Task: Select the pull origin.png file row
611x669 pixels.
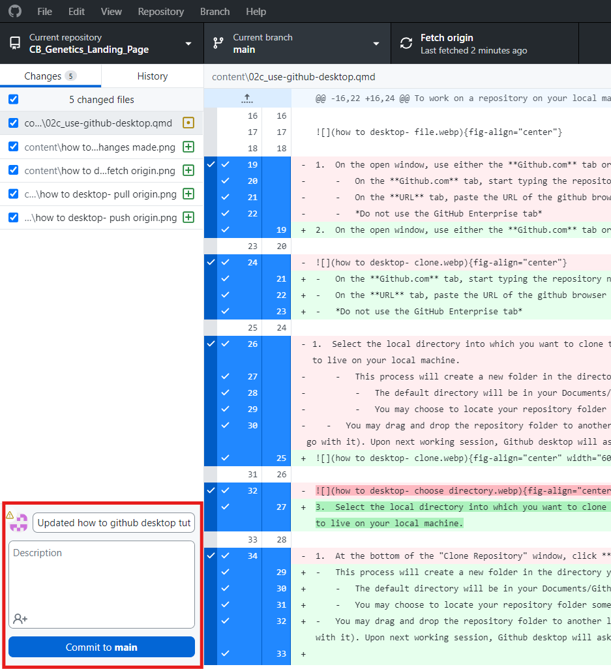Action: 102,194
